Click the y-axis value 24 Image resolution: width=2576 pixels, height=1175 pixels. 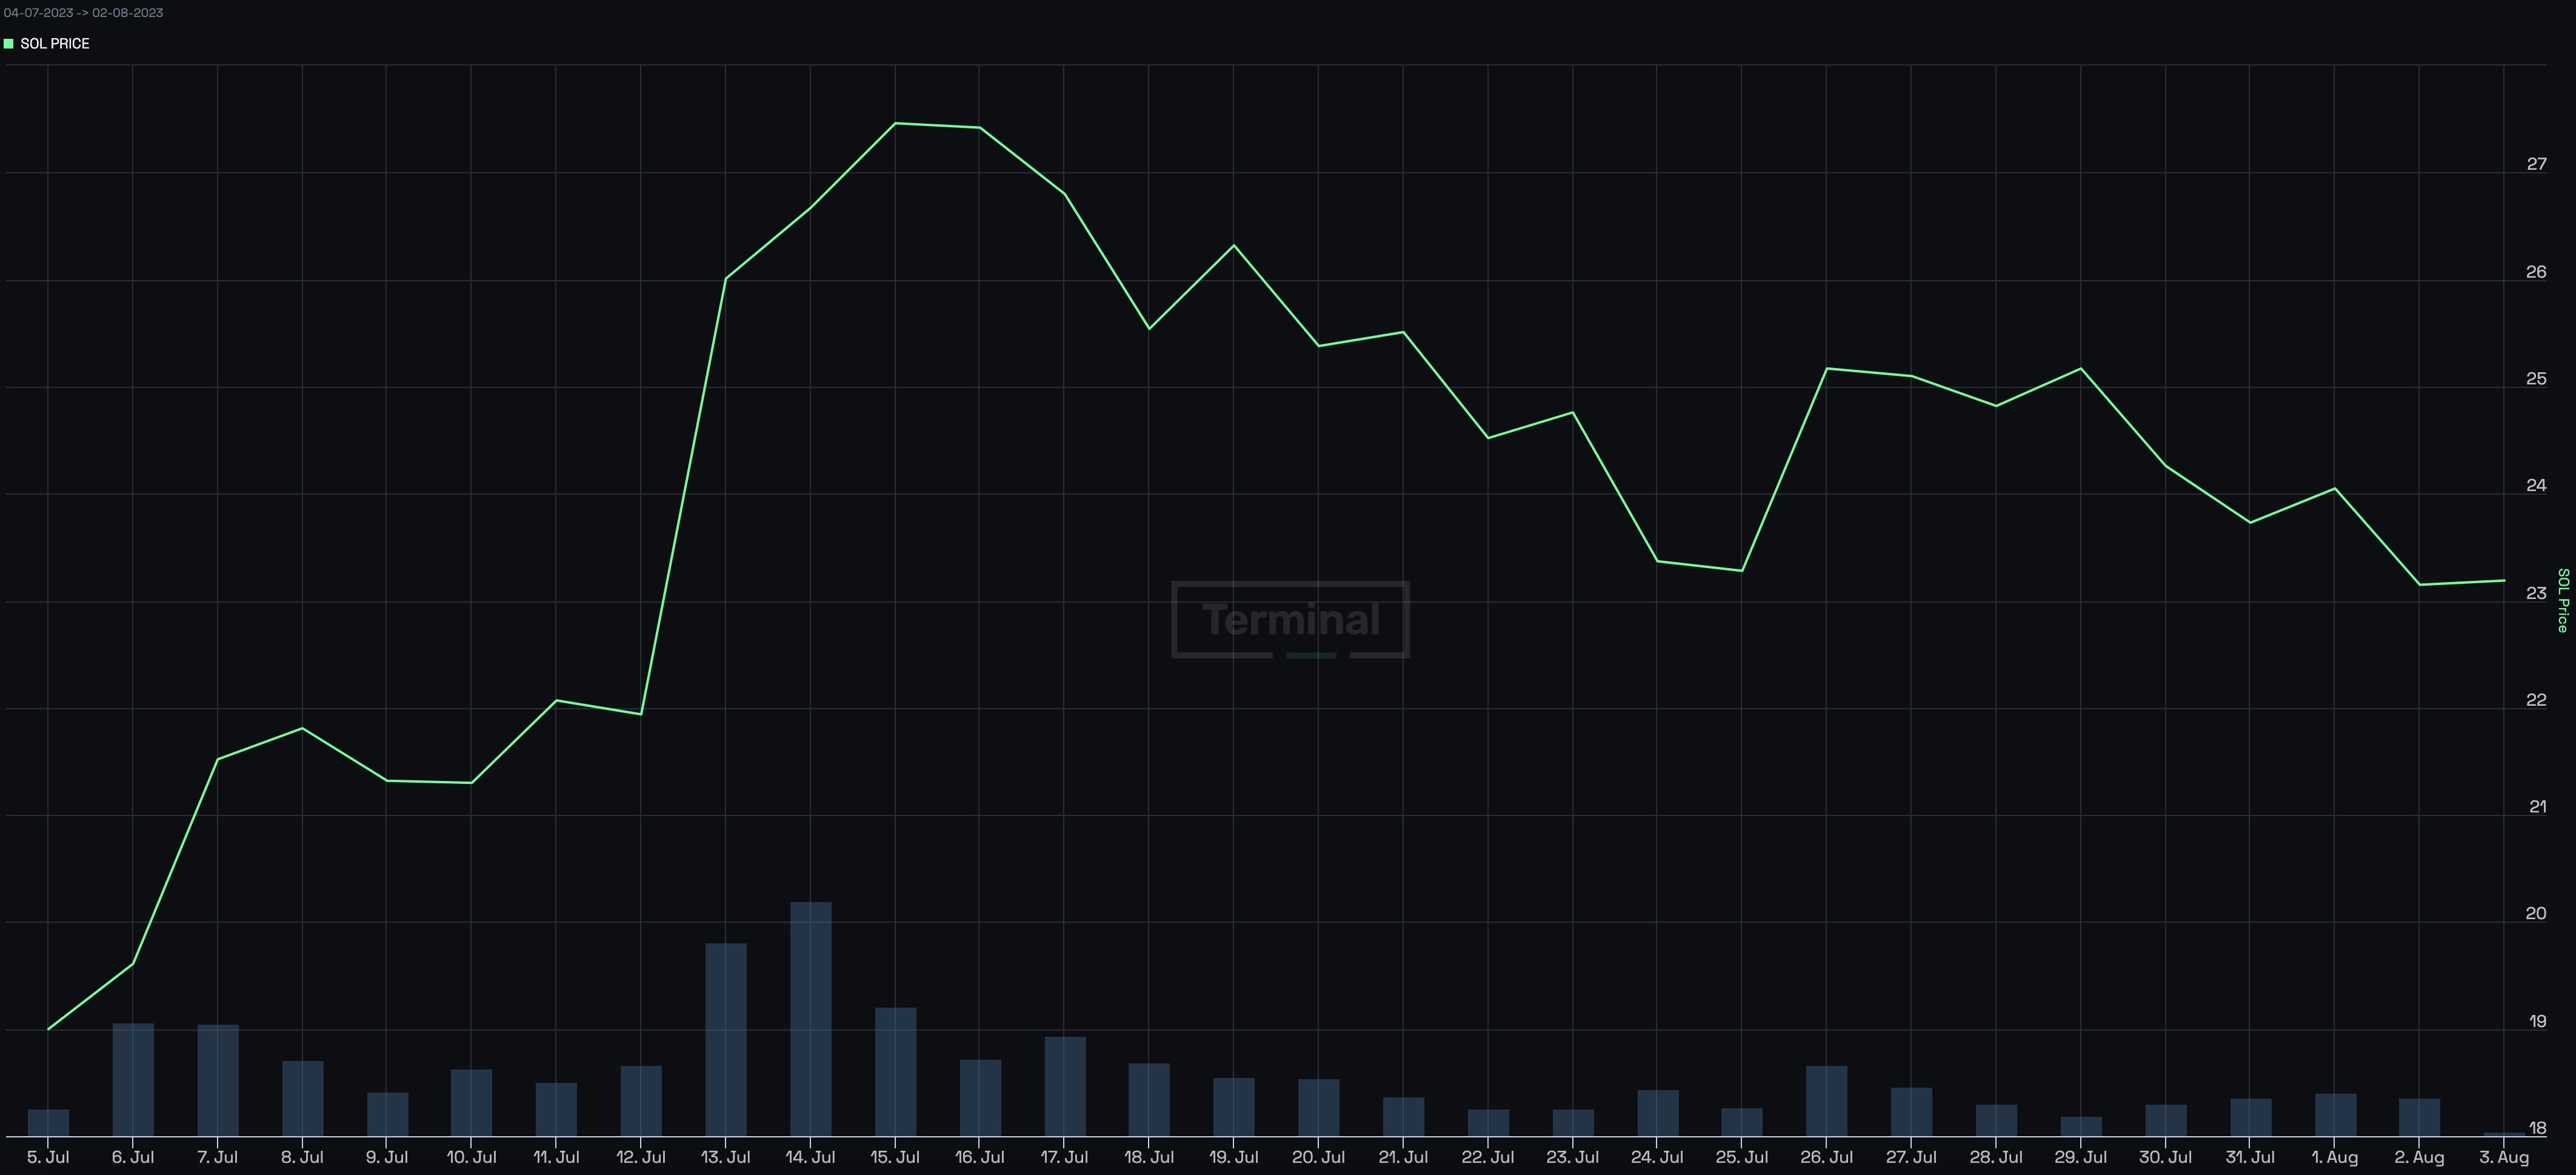coord(2536,485)
